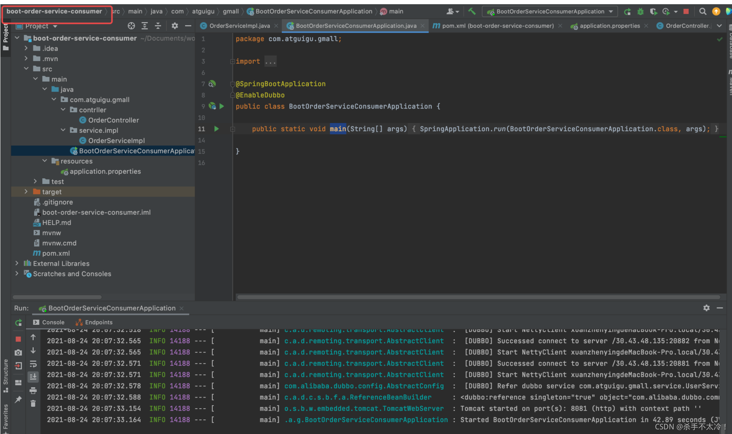Start debugging with the green bug icon
Screen dimensions: 732x434
[x=640, y=12]
